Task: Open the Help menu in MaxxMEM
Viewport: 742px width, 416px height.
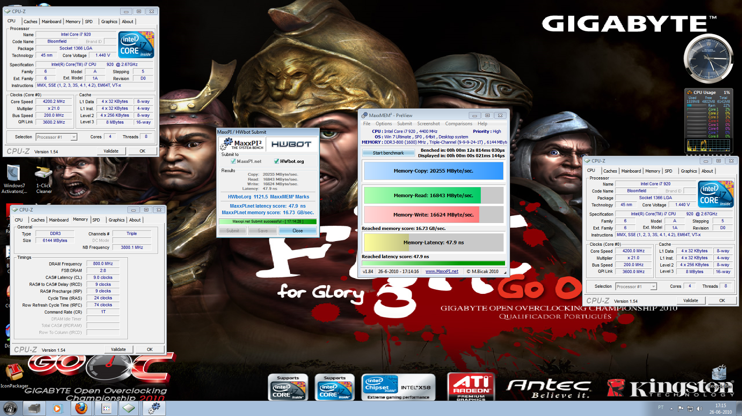Action: (x=482, y=124)
